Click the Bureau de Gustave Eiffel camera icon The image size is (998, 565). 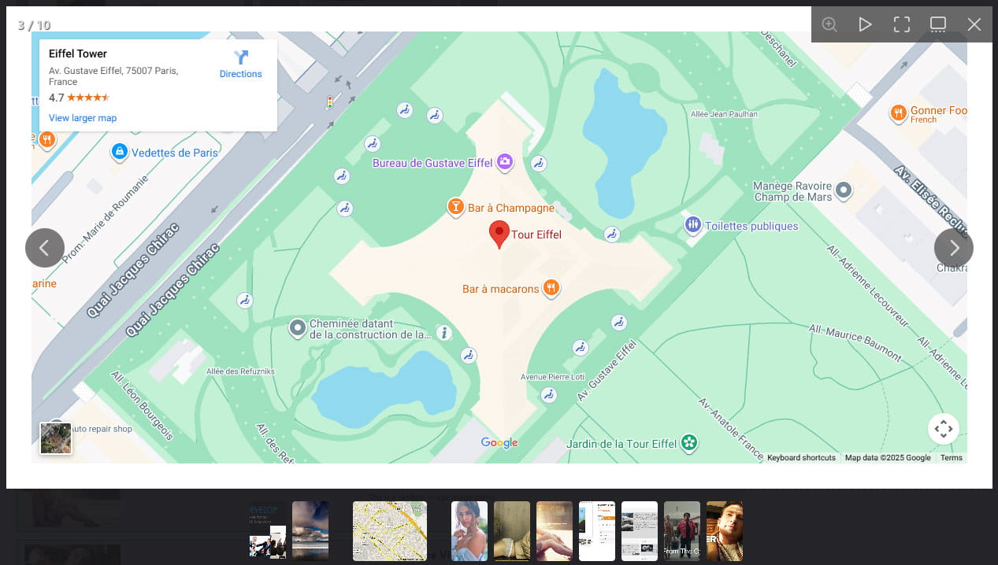tap(505, 162)
